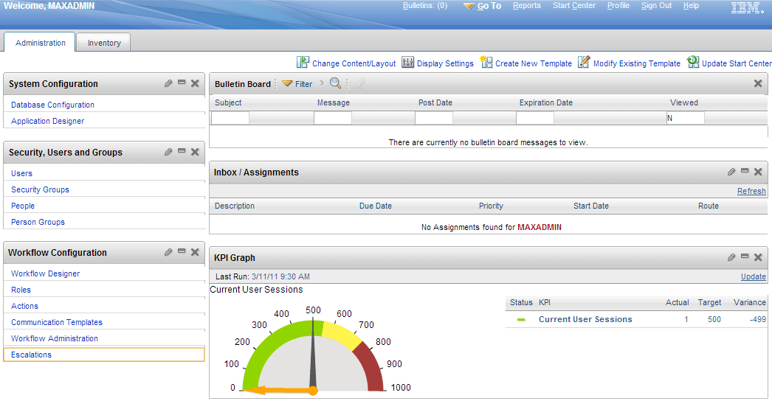772x401 pixels.
Task: Open Workflow Administration
Action: (55, 338)
